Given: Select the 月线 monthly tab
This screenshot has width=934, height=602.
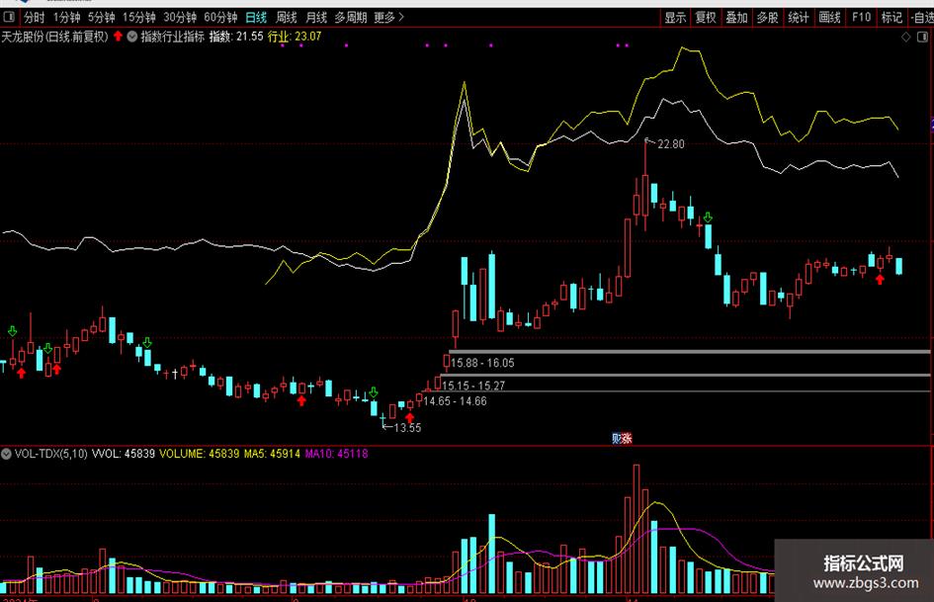Looking at the screenshot, I should pos(316,17).
